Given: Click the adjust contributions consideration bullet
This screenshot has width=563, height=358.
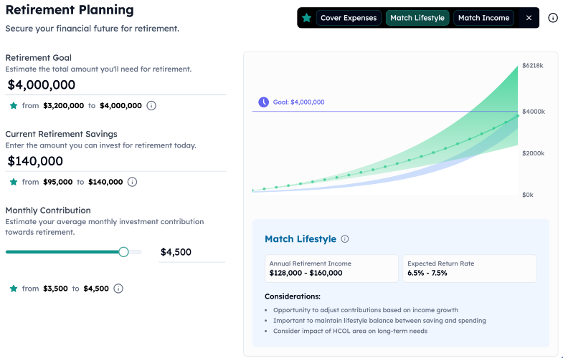Looking at the screenshot, I should coord(366,310).
